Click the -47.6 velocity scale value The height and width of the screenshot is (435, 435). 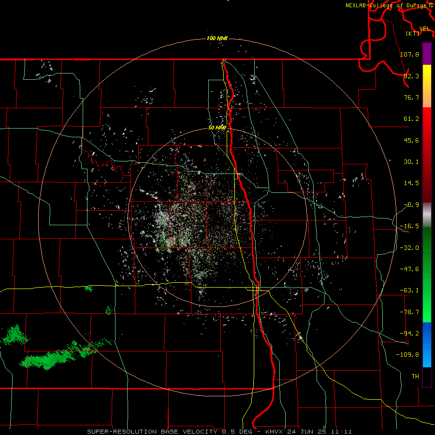point(409,269)
